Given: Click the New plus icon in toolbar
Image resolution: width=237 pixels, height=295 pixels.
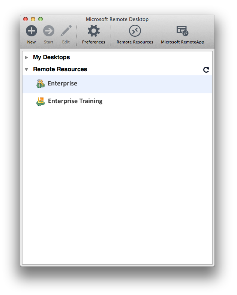Looking at the screenshot, I should pyautogui.click(x=31, y=31).
